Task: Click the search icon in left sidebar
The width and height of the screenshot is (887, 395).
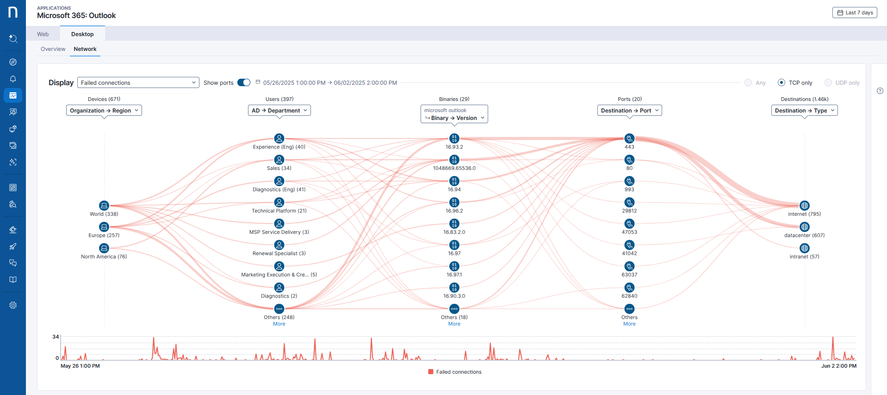Action: (13, 38)
